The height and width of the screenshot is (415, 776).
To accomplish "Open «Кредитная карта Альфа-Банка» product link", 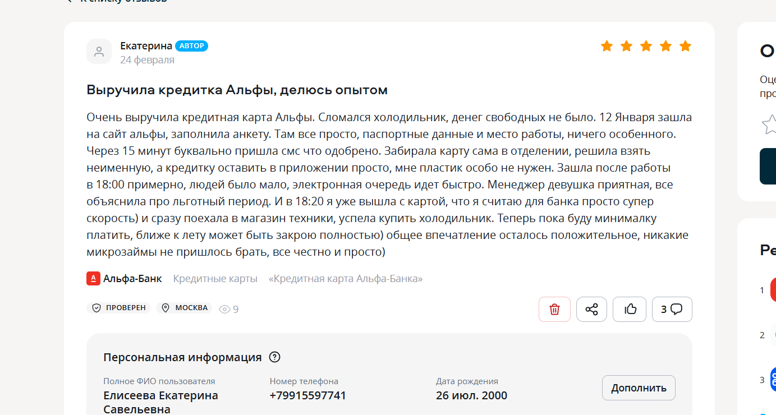I will 346,279.
